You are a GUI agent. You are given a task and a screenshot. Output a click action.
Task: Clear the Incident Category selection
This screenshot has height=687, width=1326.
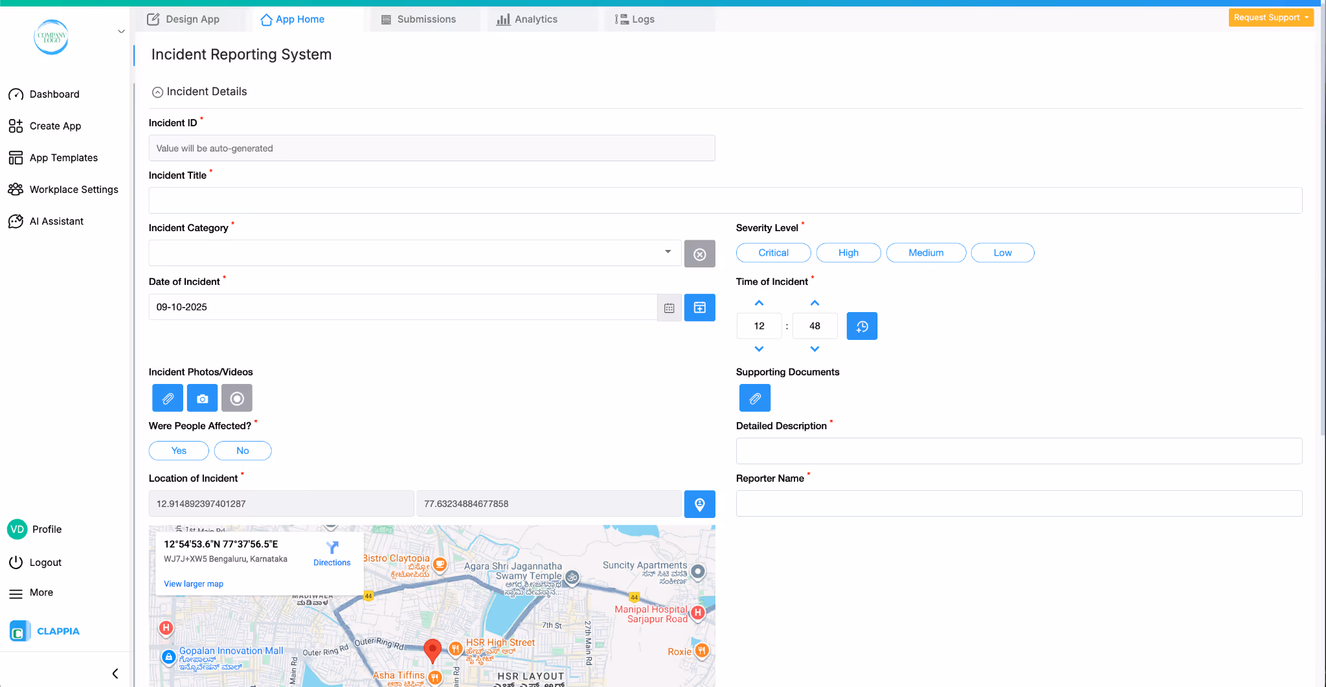tap(699, 253)
